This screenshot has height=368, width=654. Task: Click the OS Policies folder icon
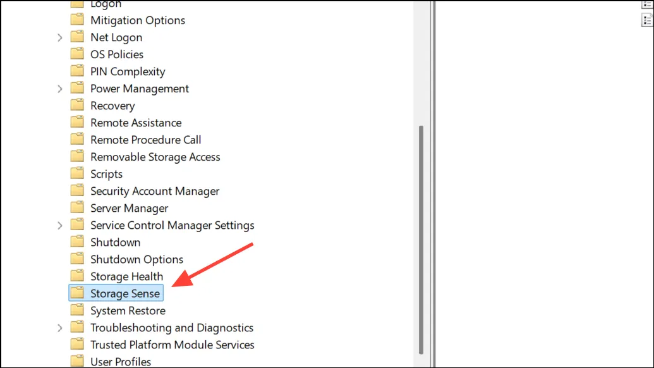click(x=77, y=54)
